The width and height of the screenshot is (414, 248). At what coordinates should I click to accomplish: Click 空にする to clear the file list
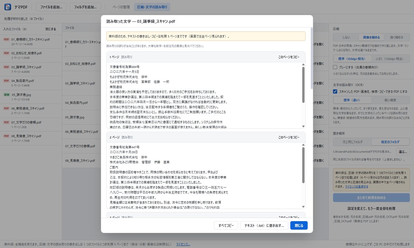[x=50, y=29]
